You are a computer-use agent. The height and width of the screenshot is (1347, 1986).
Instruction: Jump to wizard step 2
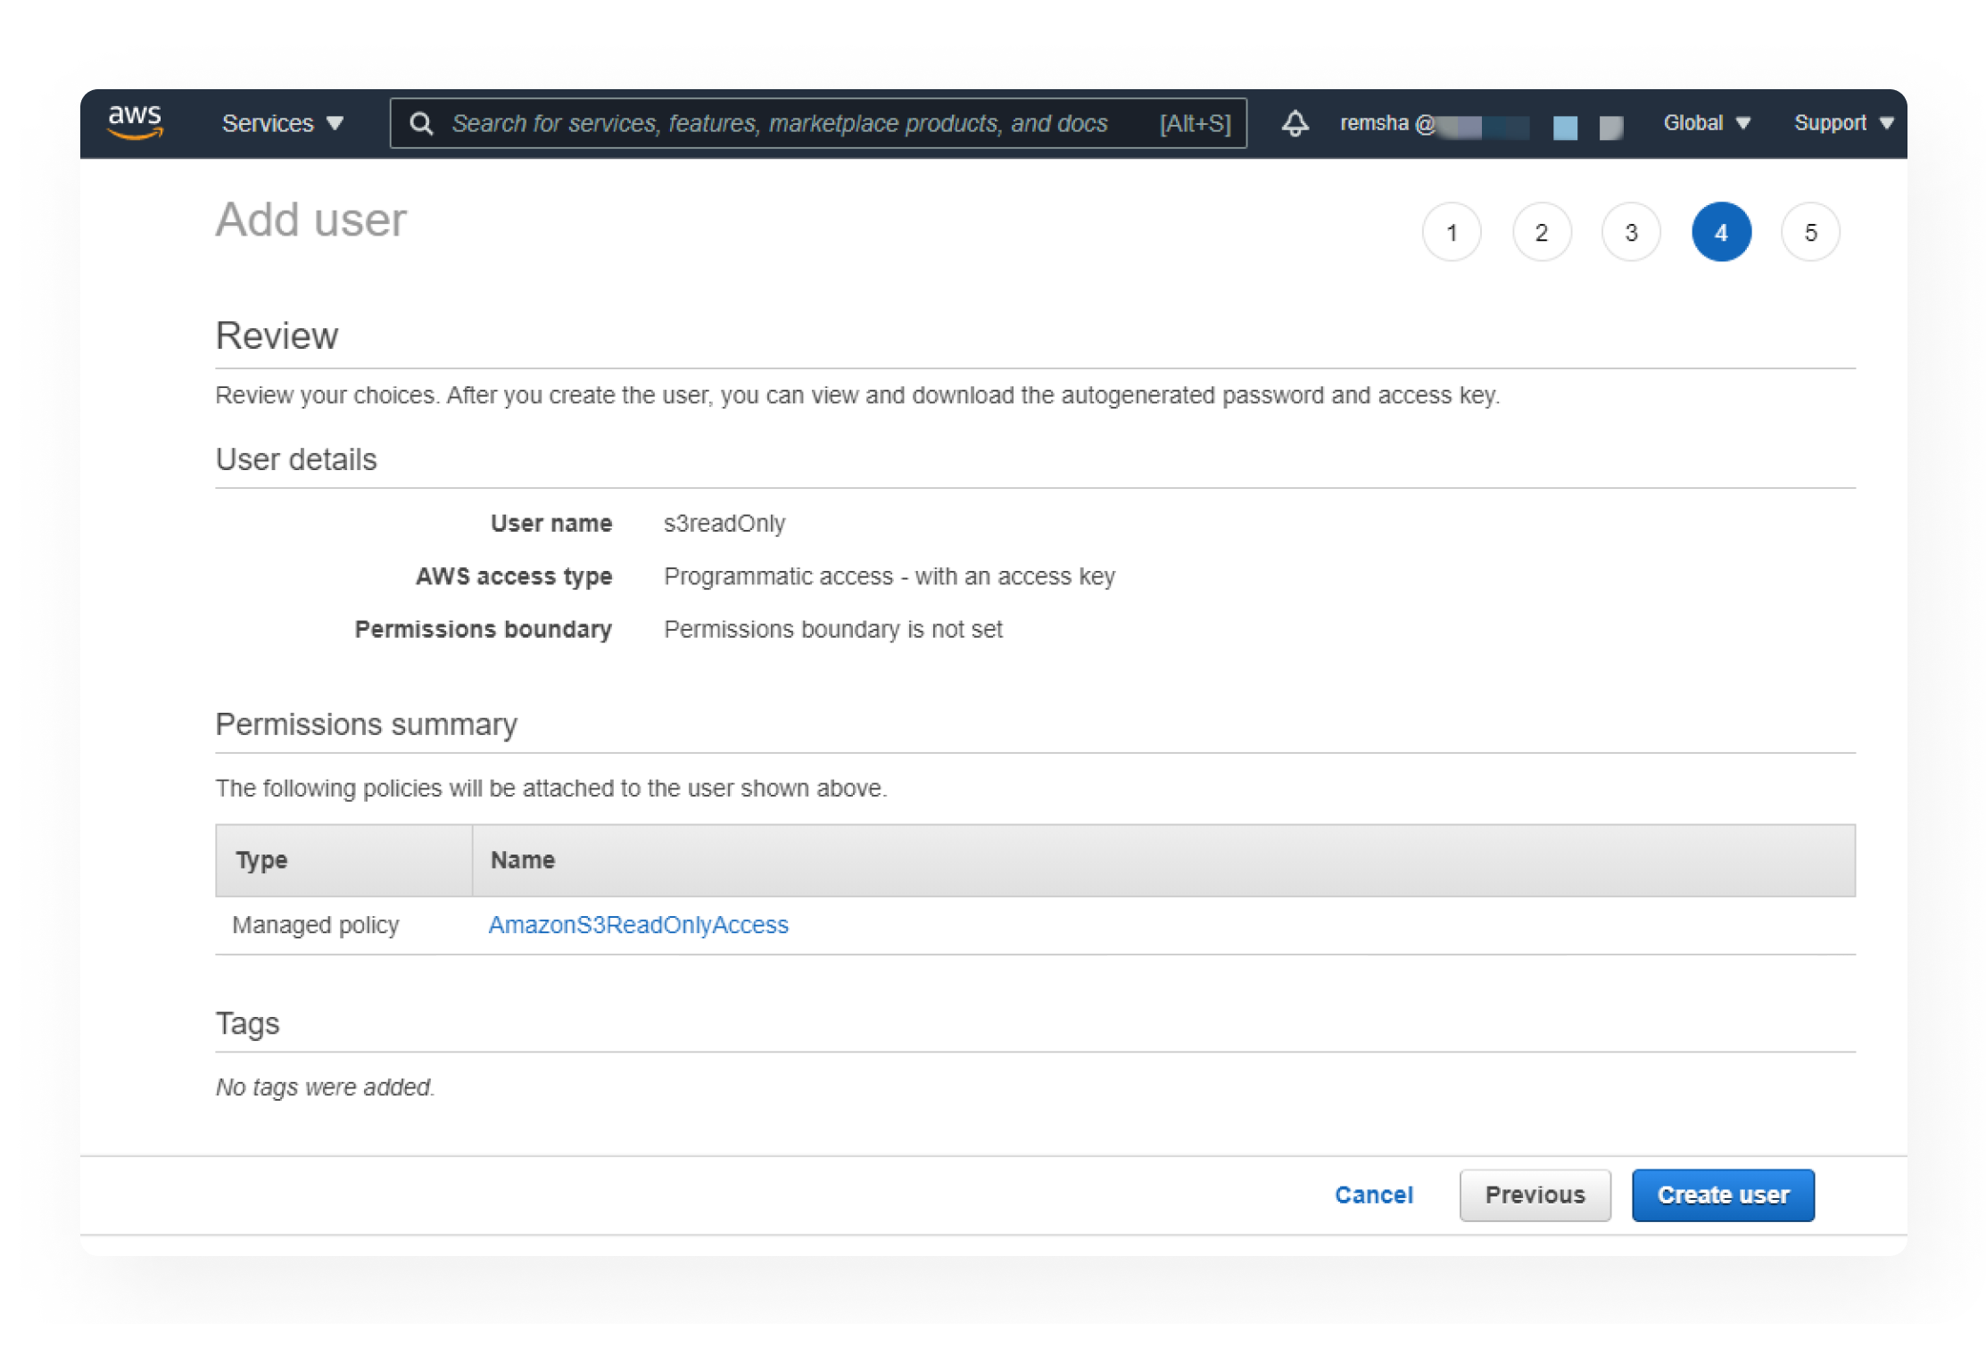pyautogui.click(x=1541, y=233)
